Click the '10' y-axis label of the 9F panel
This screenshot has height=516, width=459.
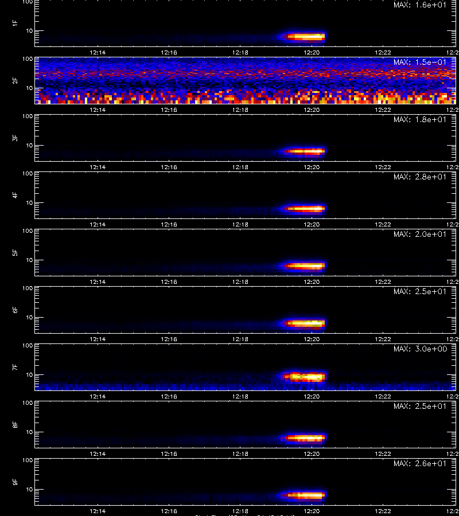[x=29, y=490]
